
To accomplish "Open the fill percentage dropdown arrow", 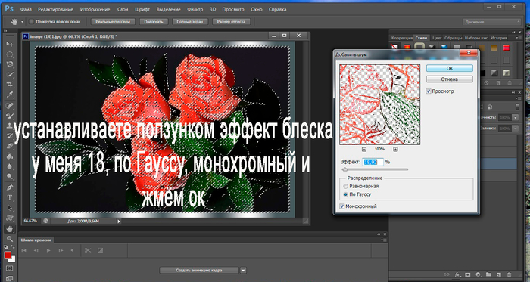I will click(x=515, y=129).
